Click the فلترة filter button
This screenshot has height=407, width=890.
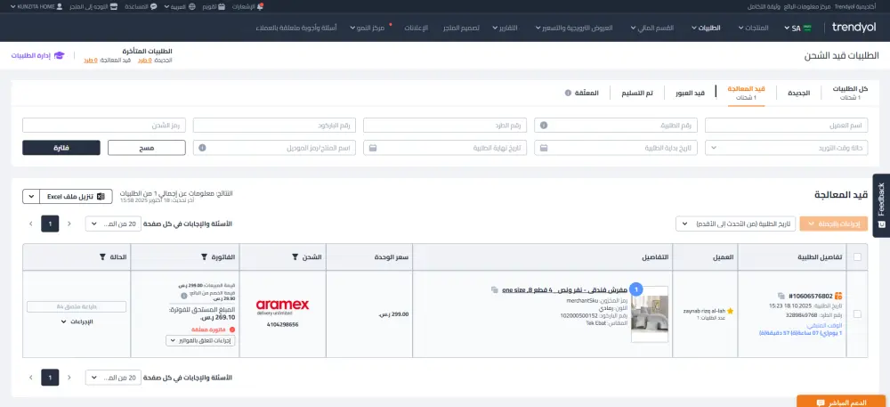tap(61, 148)
